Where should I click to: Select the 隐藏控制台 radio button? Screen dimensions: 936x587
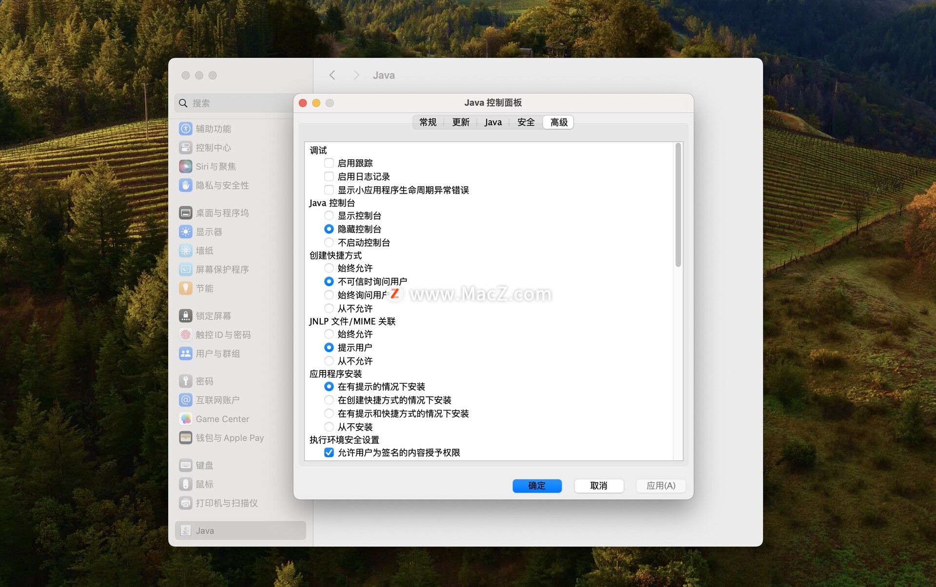tap(329, 229)
